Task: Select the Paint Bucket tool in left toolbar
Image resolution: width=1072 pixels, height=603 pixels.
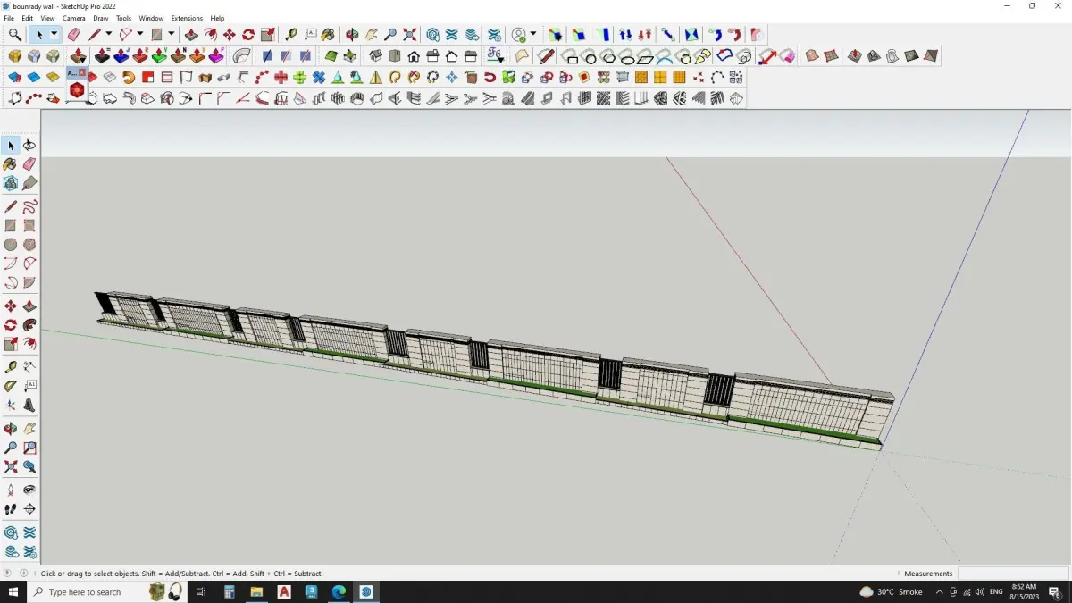Action: [11, 164]
